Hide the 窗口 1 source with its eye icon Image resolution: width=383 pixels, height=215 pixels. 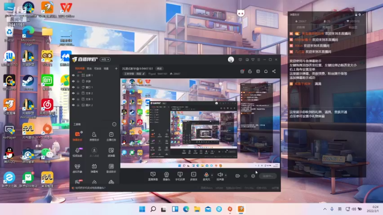pos(73,87)
